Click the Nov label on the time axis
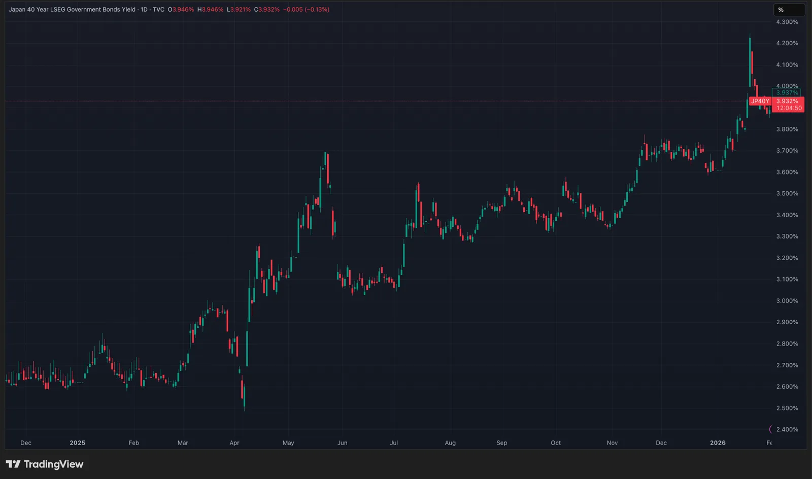Image resolution: width=812 pixels, height=479 pixels. pos(613,443)
